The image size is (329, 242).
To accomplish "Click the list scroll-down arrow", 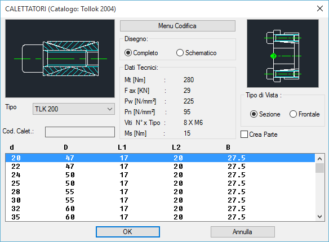I will [319, 217].
